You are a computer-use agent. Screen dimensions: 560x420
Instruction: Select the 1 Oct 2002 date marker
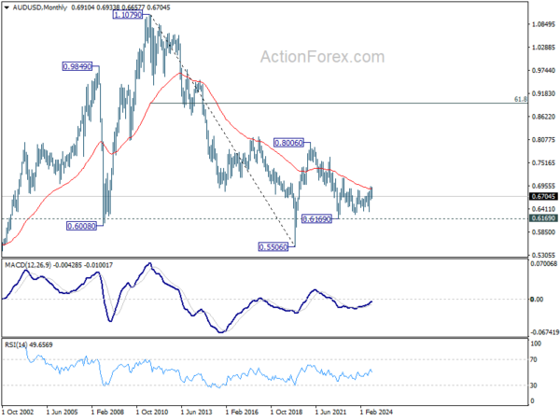[x=18, y=412]
